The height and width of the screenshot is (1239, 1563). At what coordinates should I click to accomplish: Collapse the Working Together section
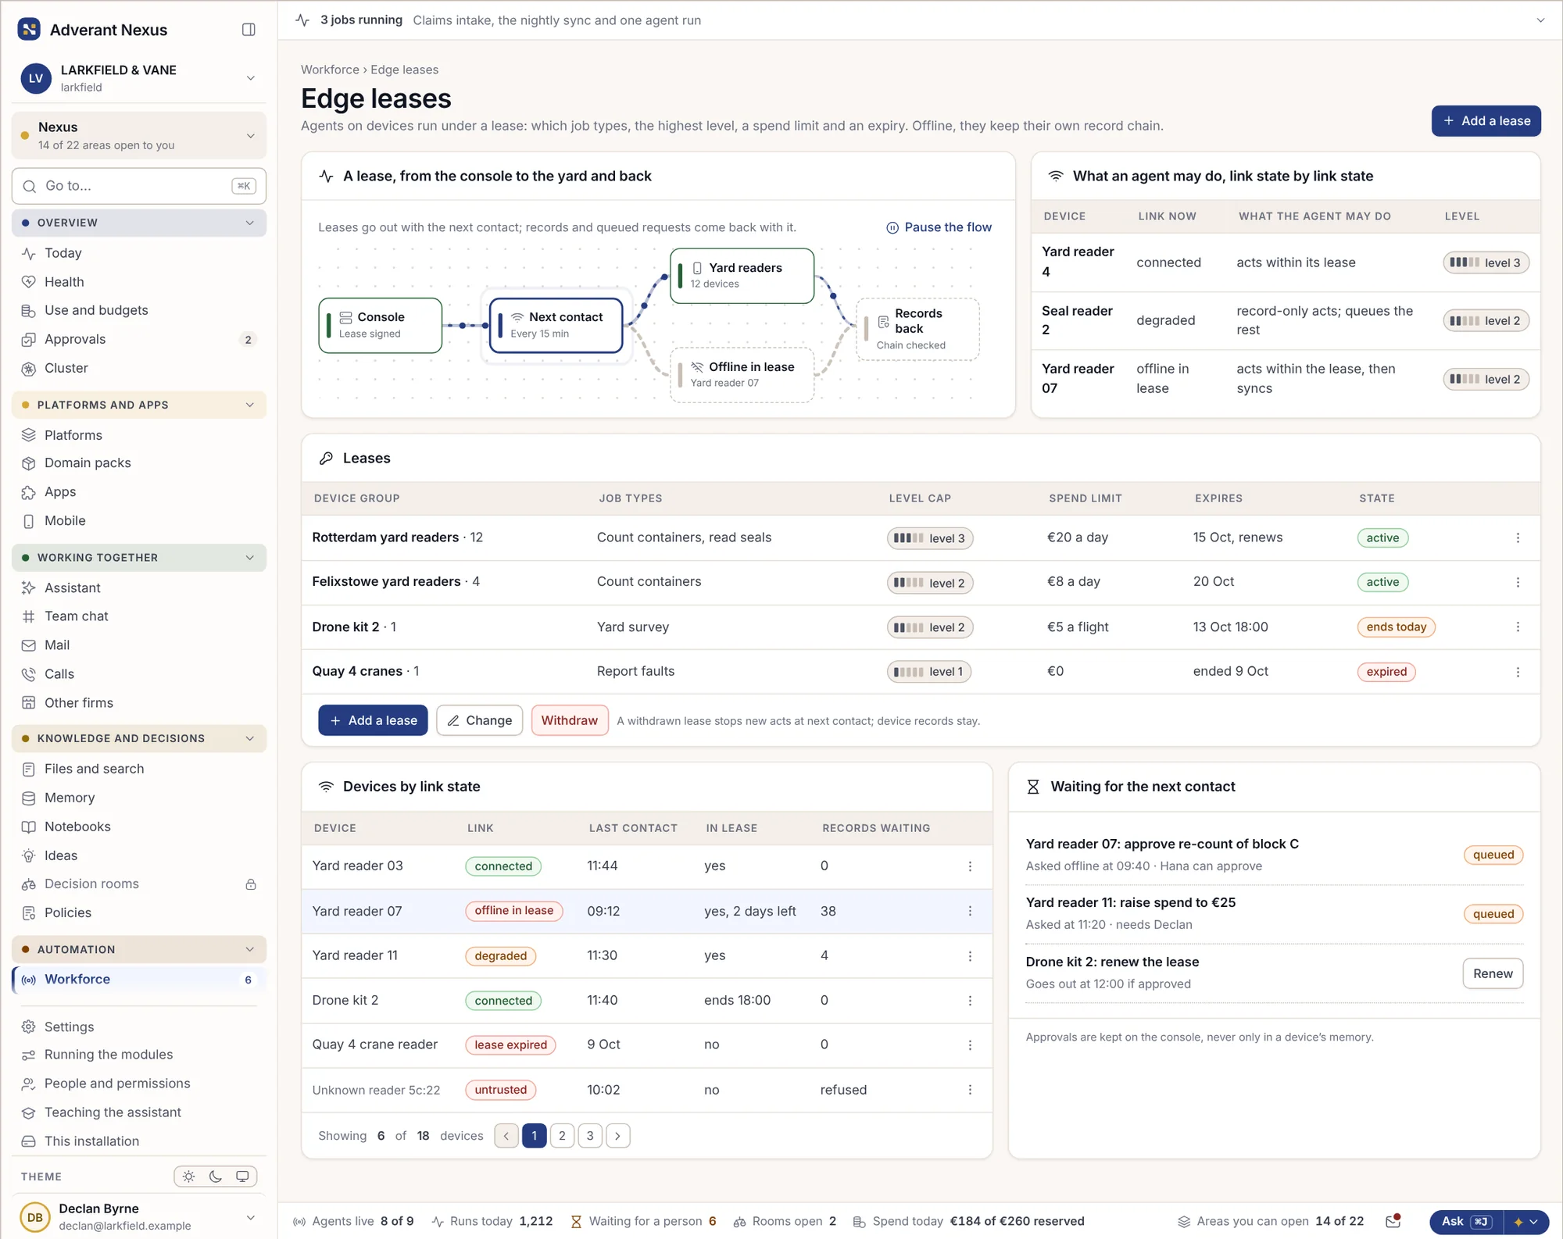139,558
